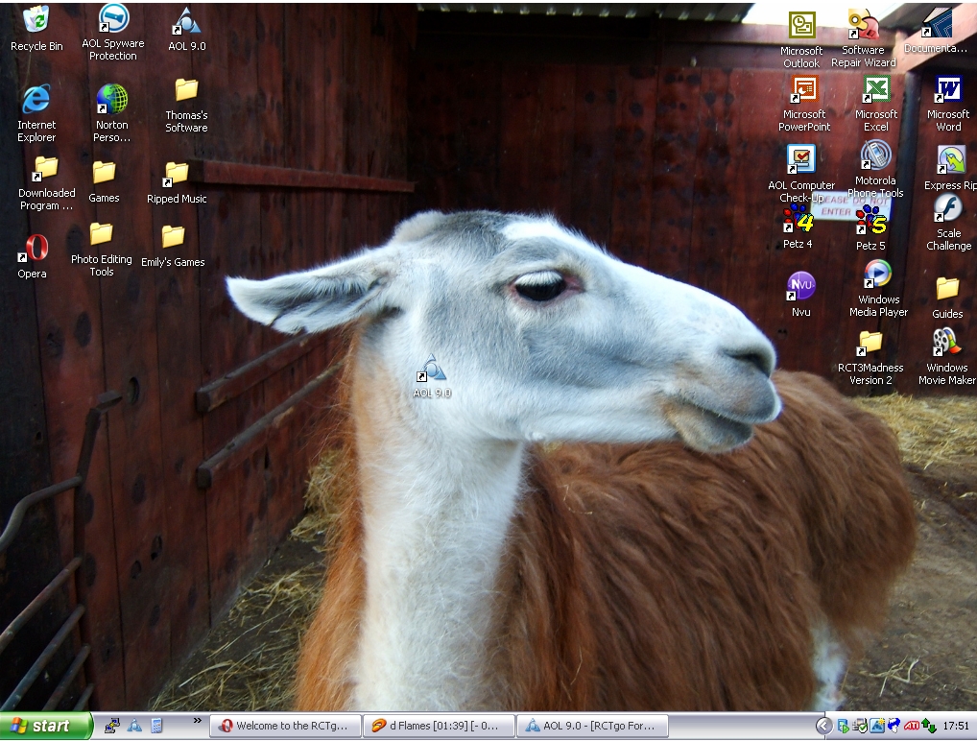Switch to the d Flames taskbar window
Viewport: 977px width, 741px height.
[439, 726]
